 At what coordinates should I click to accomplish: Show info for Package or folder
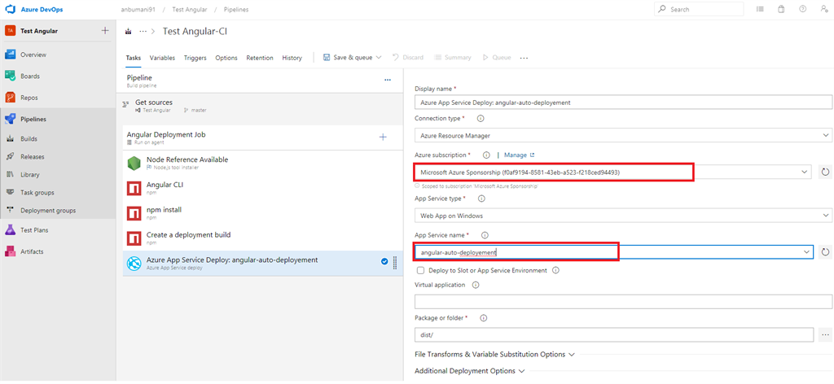[x=484, y=318]
